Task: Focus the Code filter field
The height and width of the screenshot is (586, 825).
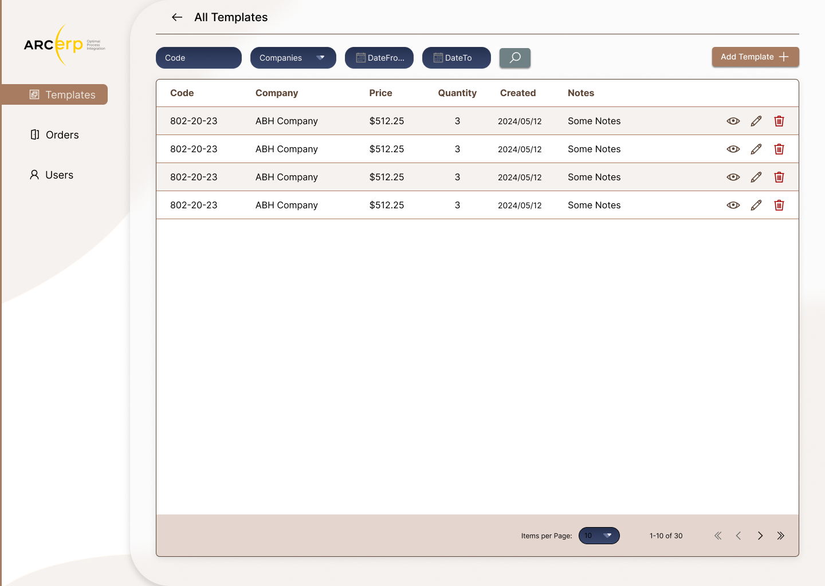Action: coord(199,58)
